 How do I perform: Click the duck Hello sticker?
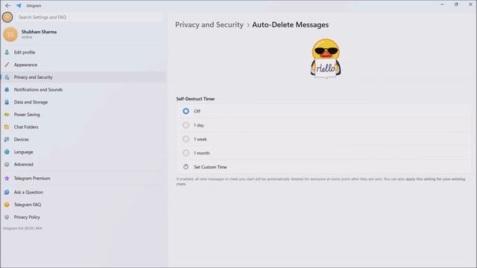pos(326,58)
